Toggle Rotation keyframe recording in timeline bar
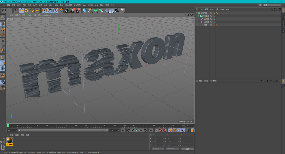 click(179, 130)
